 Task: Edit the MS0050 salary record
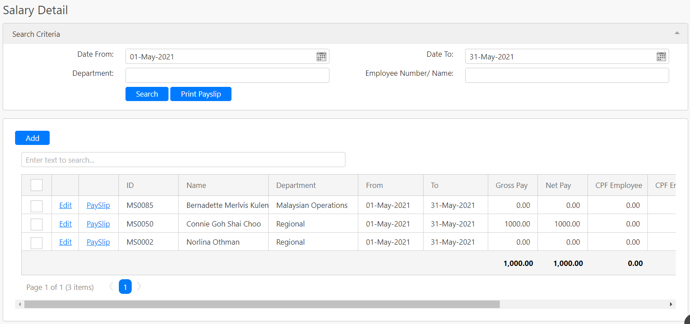point(65,224)
